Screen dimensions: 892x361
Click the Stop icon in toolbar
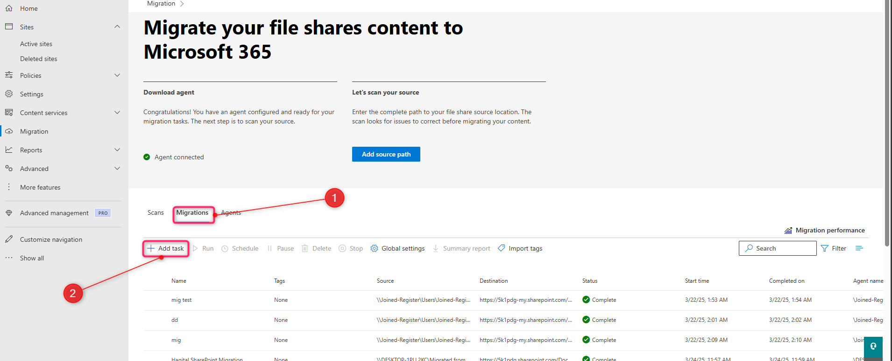pos(342,248)
